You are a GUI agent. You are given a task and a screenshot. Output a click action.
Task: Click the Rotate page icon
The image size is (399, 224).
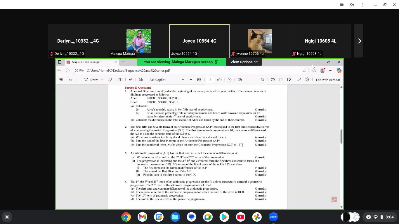(230, 80)
